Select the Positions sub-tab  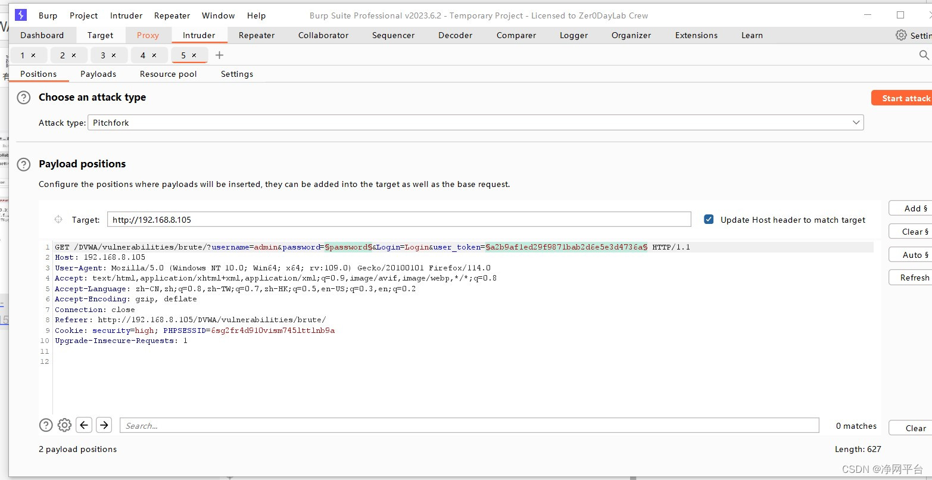[x=38, y=74]
